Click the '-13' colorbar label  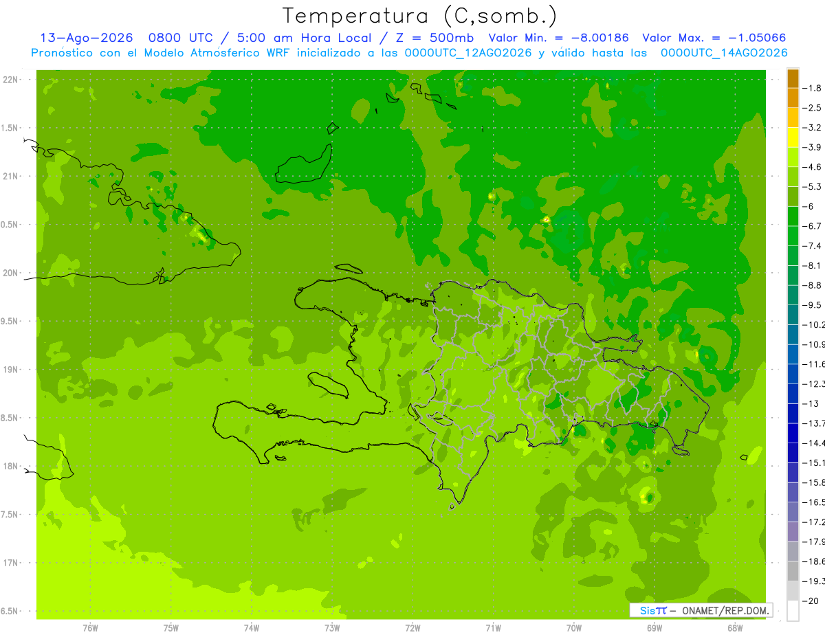(x=811, y=404)
